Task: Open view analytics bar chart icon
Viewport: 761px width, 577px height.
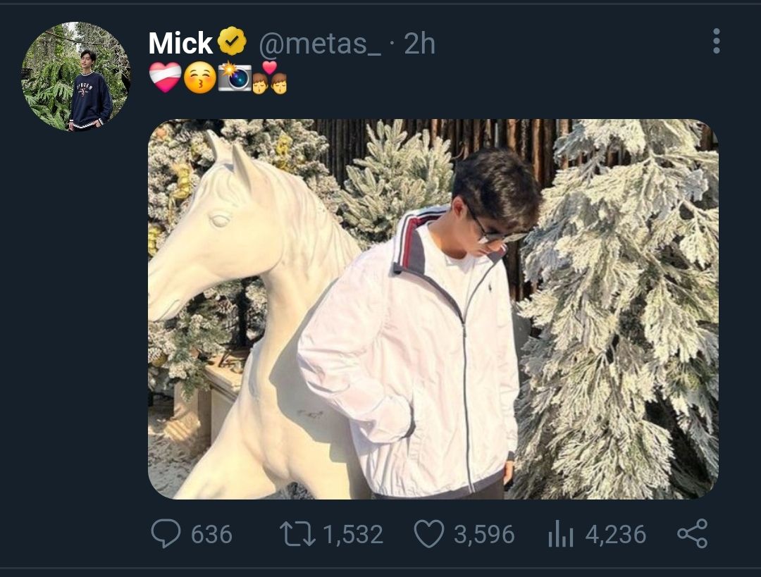Action: (x=561, y=534)
